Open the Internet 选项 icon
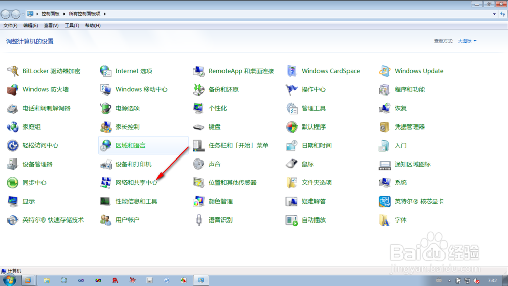Screen dimensions: 508x286 106,71
